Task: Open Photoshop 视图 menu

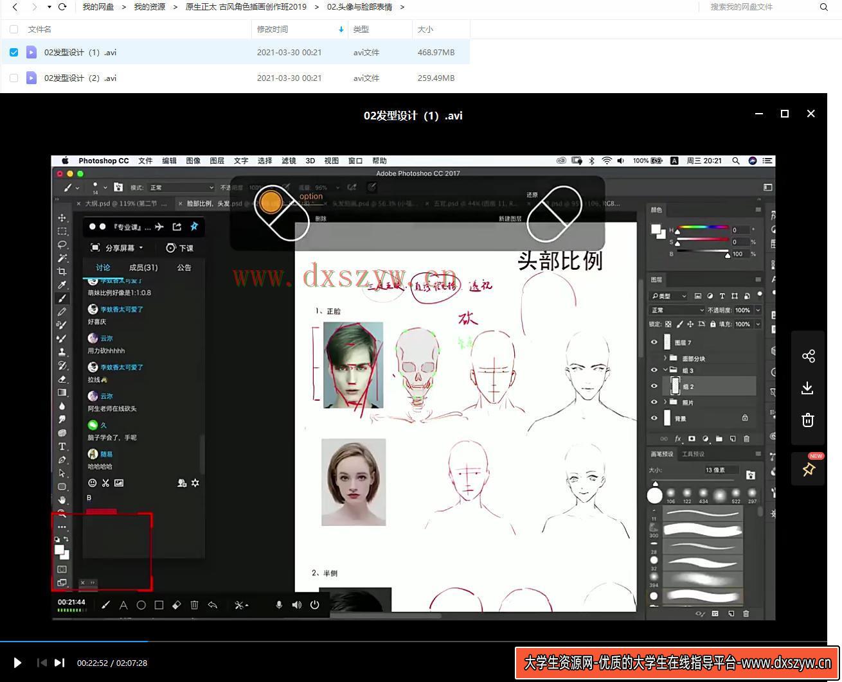Action: [x=332, y=161]
